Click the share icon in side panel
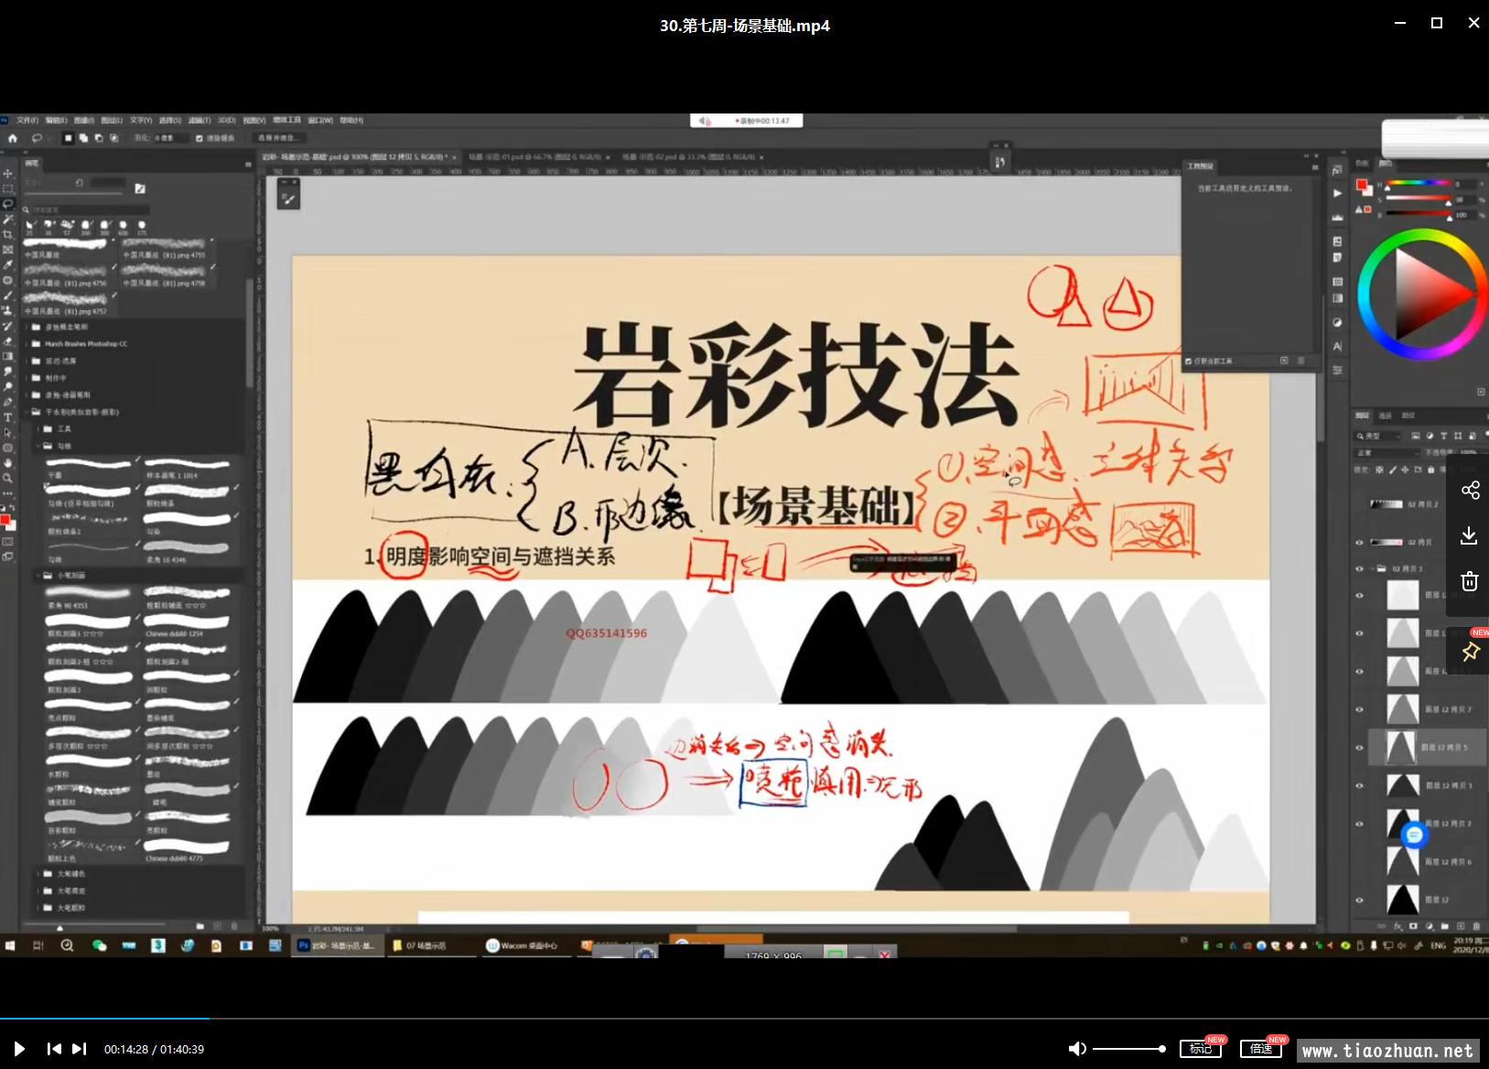 click(1470, 491)
